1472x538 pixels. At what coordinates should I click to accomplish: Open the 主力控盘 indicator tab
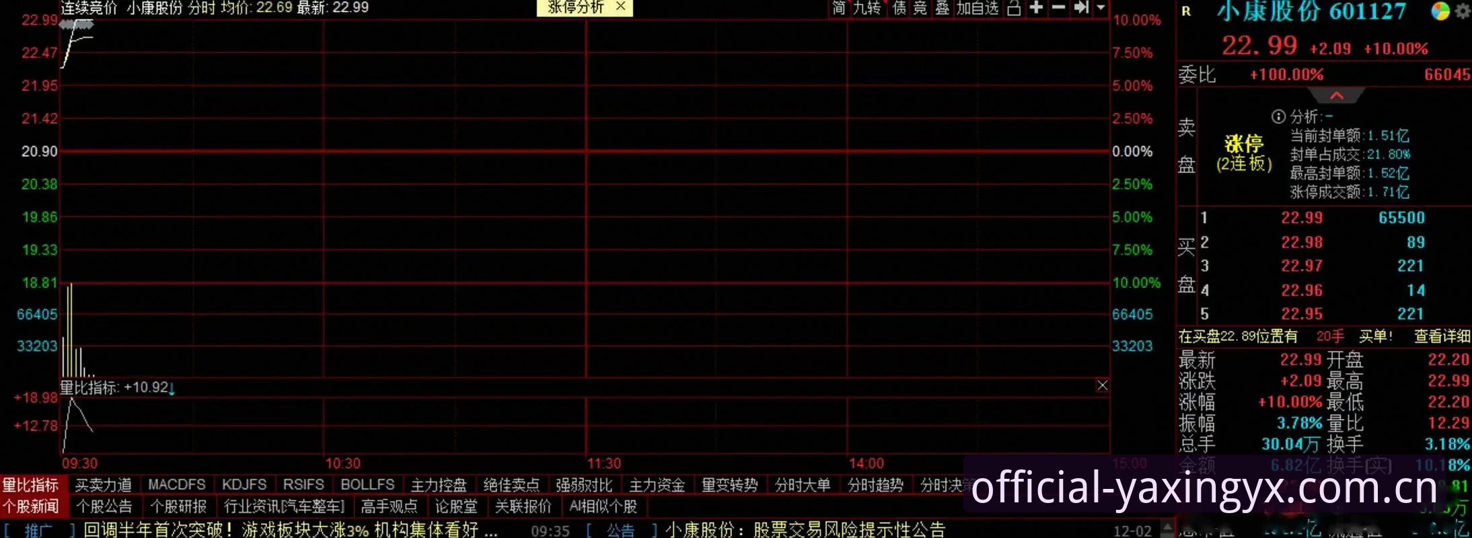pos(439,485)
